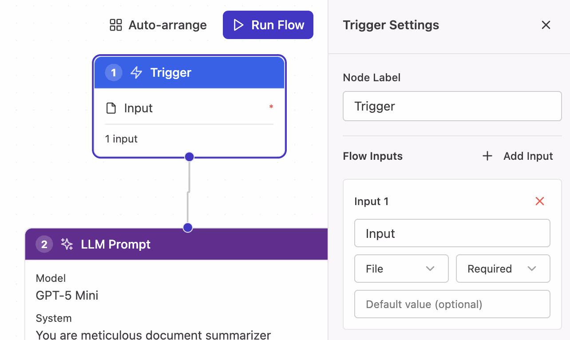Click the play icon in Run Flow
Screen dimensions: 570x340
tap(238, 25)
